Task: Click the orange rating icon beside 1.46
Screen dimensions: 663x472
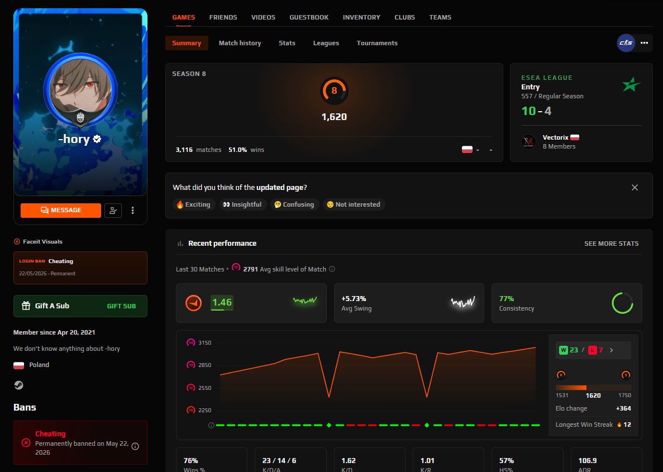Action: coord(193,303)
